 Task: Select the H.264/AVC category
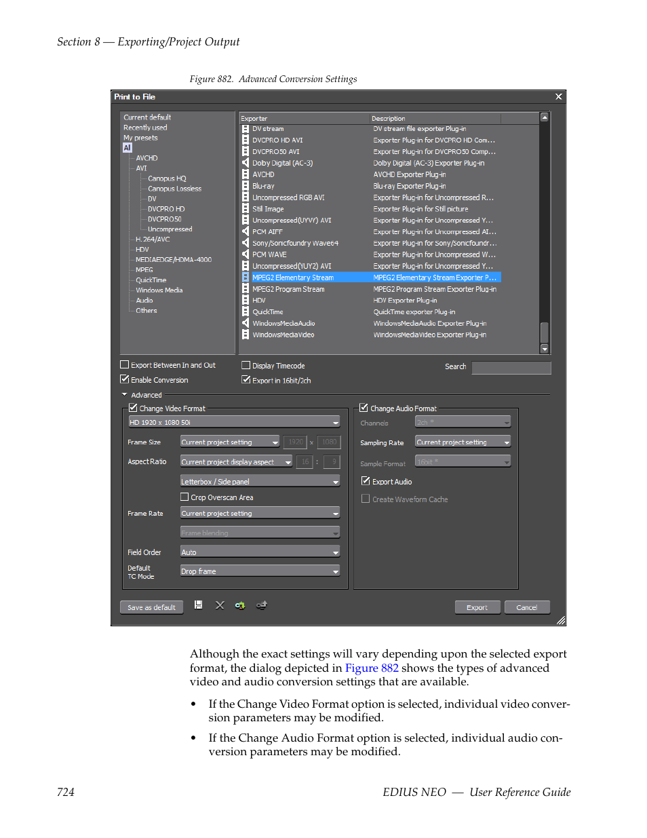coord(153,240)
